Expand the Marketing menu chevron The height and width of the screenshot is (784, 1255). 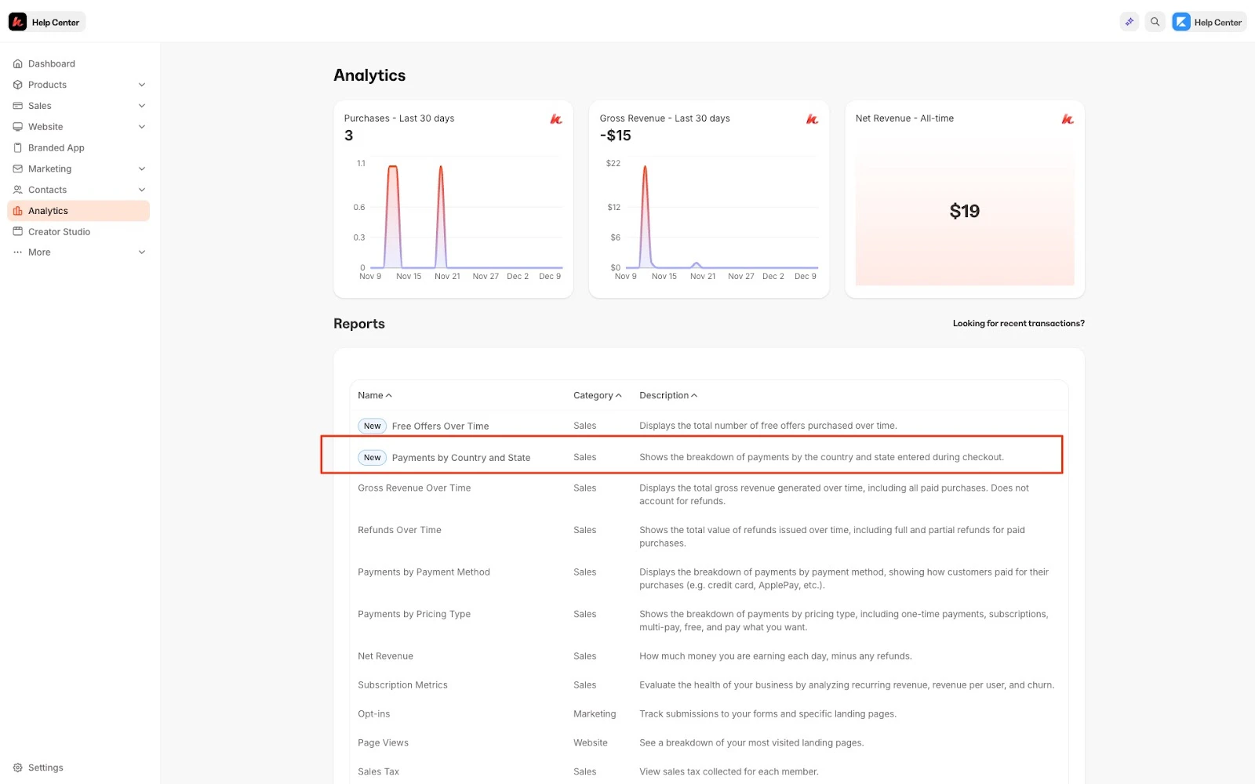click(x=142, y=169)
